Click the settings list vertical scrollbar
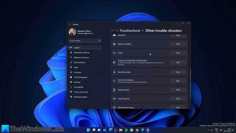 [x=190, y=84]
